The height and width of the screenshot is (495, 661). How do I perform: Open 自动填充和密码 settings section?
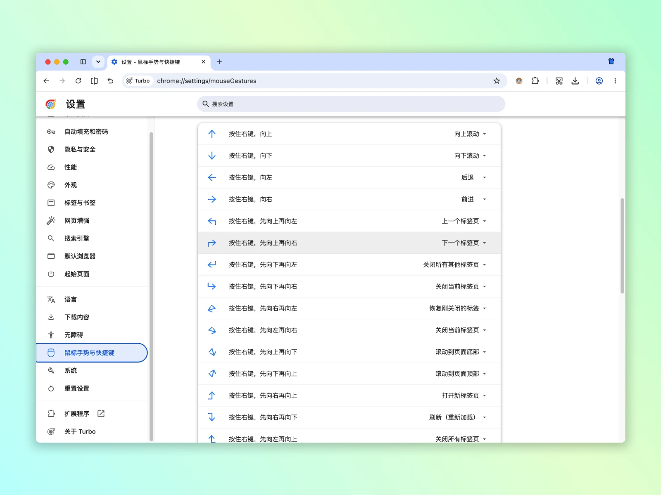92,132
